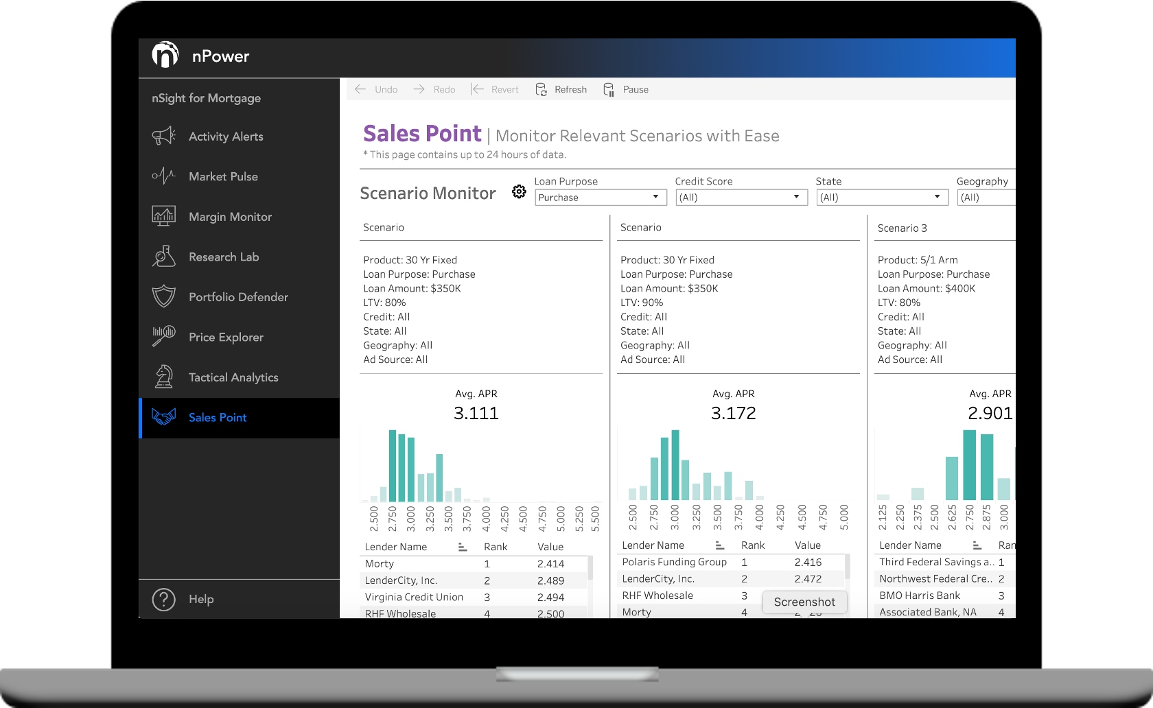
Task: Select the Virginia Credit Union row
Action: coord(474,597)
